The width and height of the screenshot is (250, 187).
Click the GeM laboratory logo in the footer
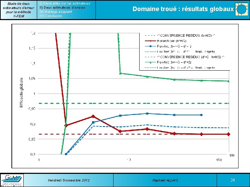pos(11,180)
